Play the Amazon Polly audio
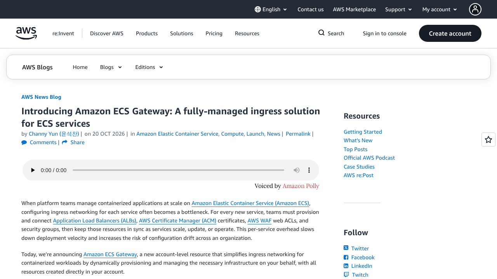This screenshot has height=279, width=497. pos(33,170)
